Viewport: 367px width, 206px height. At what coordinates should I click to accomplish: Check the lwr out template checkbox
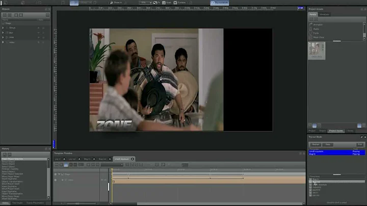(x=310, y=195)
